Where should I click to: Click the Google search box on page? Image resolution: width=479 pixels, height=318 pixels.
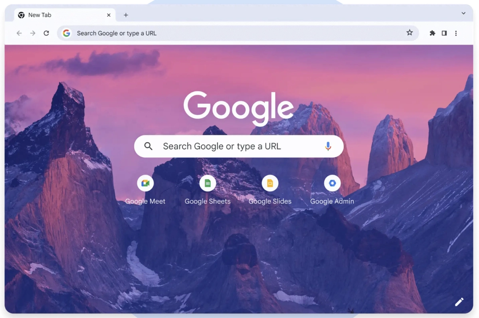(x=239, y=146)
